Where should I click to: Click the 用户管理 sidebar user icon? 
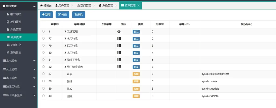pyautogui.click(x=8, y=14)
